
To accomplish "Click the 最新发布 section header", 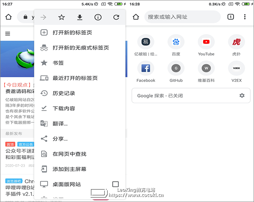I will click(14, 133).
